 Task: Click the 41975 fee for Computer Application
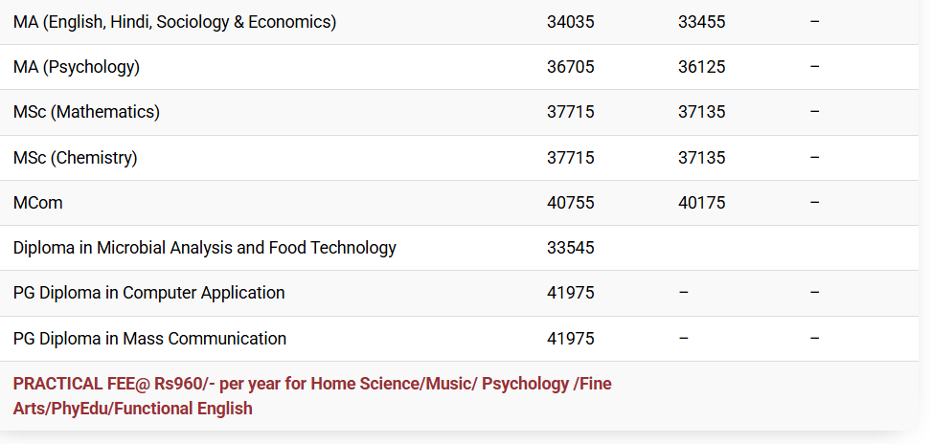pyautogui.click(x=571, y=293)
